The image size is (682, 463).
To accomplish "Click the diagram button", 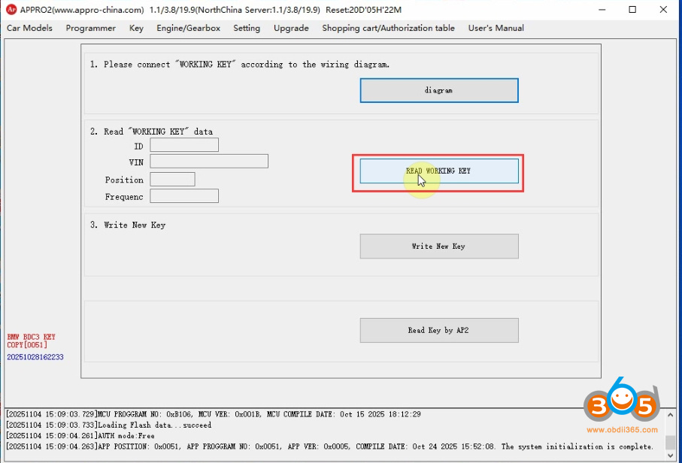I will (x=439, y=89).
